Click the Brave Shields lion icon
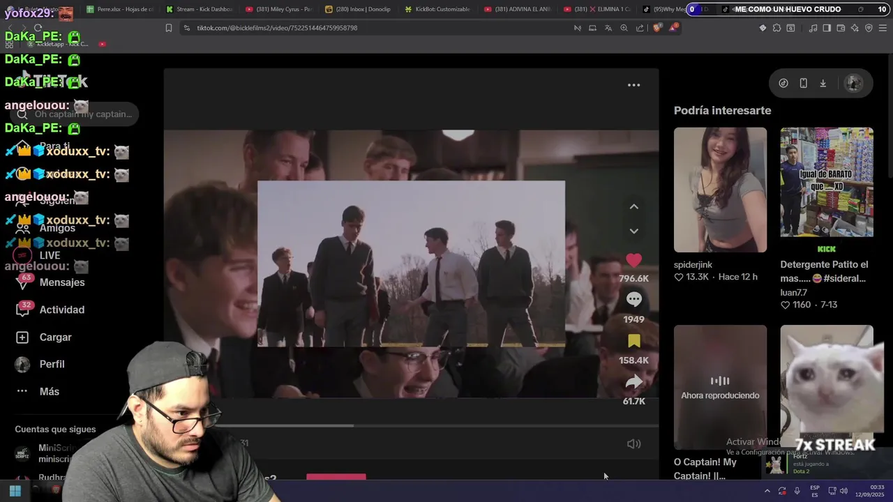The image size is (893, 502). click(657, 28)
